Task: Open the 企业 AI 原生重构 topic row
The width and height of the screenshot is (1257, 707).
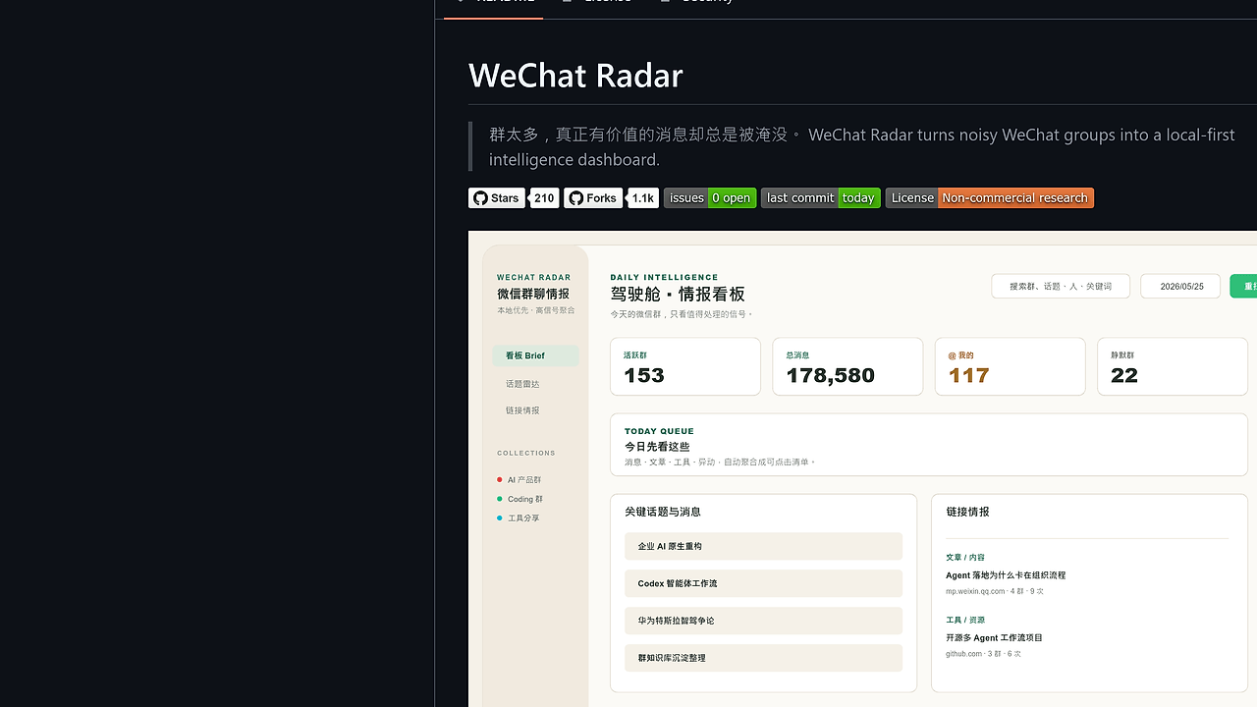Action: click(x=763, y=546)
